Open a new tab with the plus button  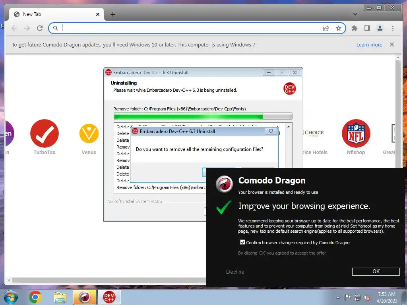coord(112,14)
